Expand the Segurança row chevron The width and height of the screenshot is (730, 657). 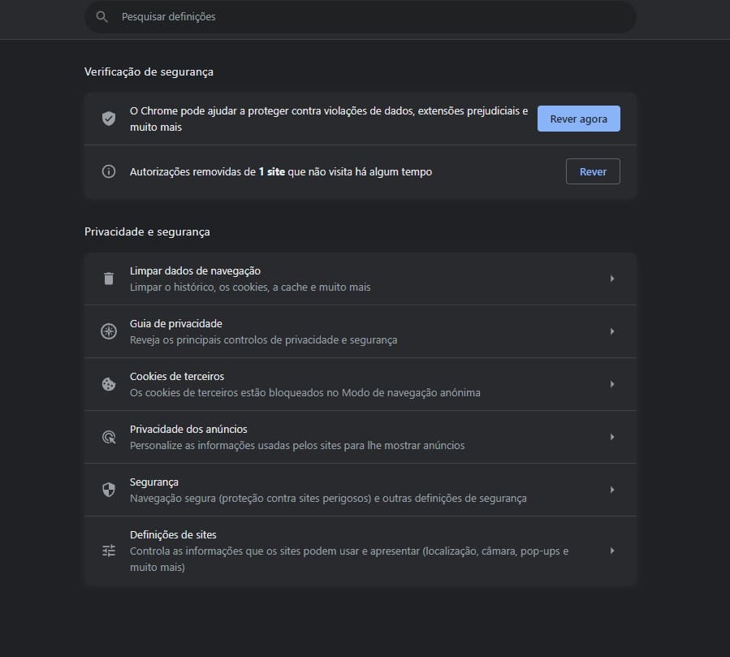coord(612,489)
